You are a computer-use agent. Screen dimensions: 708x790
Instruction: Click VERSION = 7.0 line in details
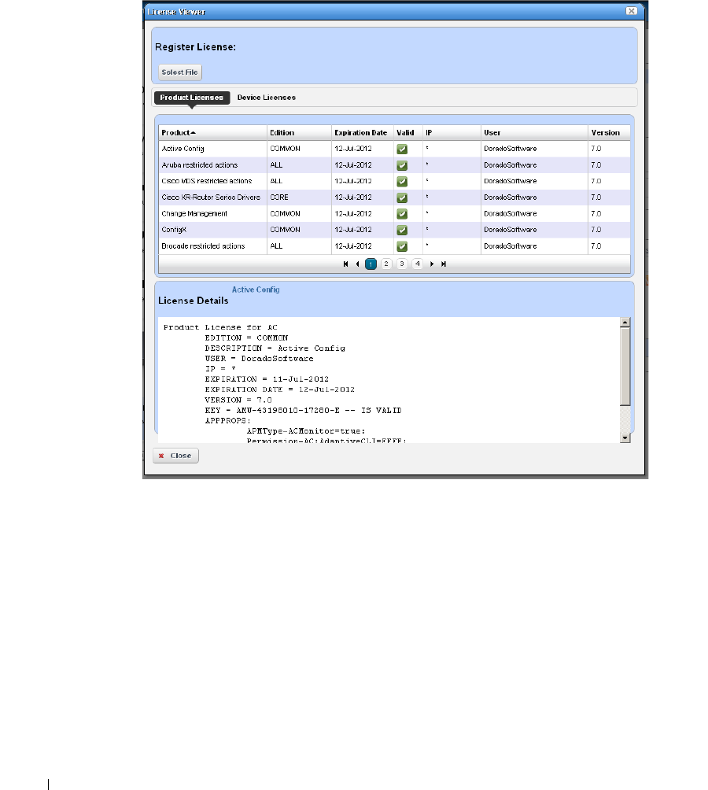pyautogui.click(x=238, y=400)
